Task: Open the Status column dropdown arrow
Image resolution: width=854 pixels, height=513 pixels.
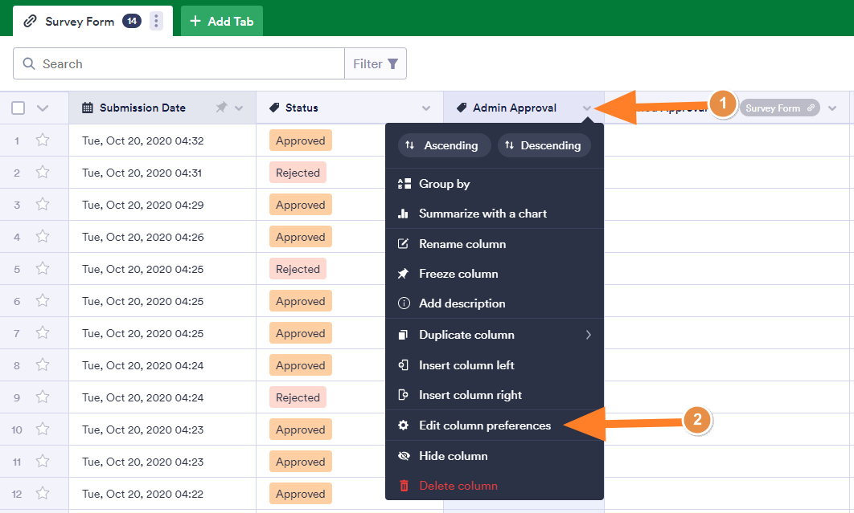Action: (x=426, y=108)
